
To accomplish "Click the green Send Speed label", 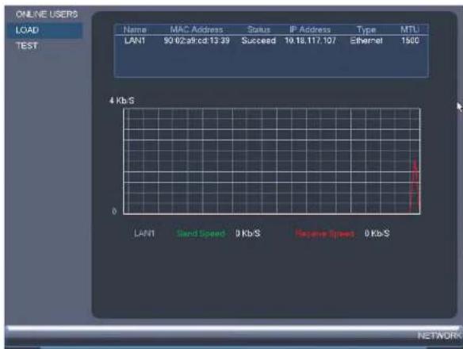I will tap(201, 233).
